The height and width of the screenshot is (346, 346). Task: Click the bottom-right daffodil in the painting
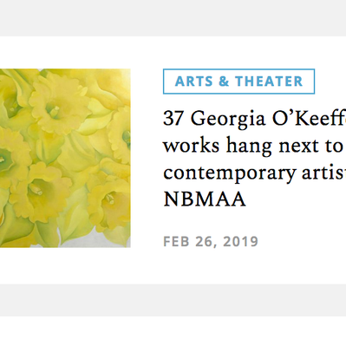click(110, 202)
